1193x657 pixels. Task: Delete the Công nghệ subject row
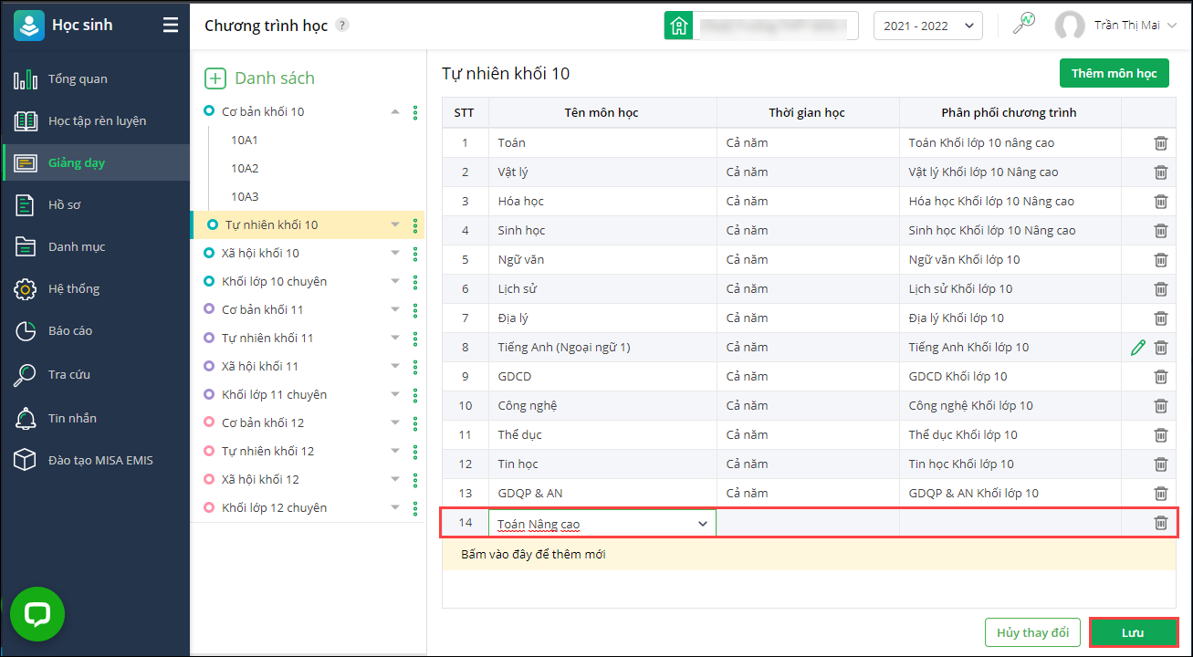click(x=1161, y=406)
